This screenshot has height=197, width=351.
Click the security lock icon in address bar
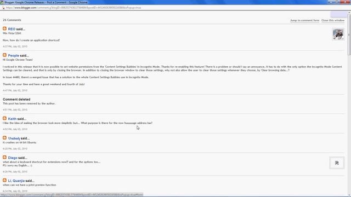[3, 8]
